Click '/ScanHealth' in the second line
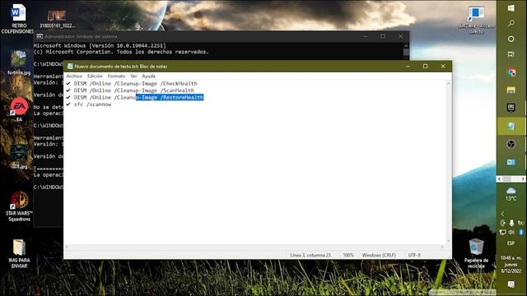This screenshot has width=527, height=296. coord(177,90)
